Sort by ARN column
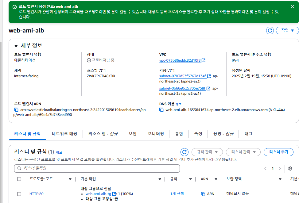 tap(216, 179)
